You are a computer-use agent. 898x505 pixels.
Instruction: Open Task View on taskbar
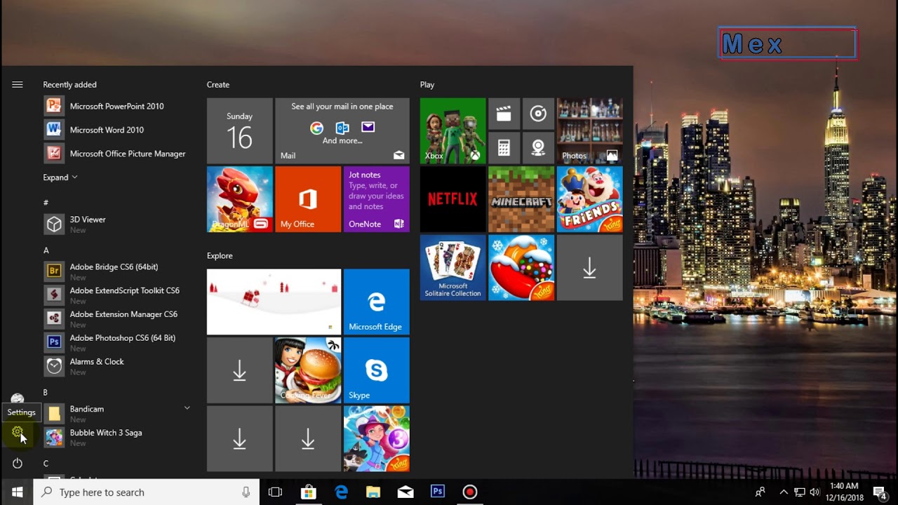pyautogui.click(x=275, y=492)
